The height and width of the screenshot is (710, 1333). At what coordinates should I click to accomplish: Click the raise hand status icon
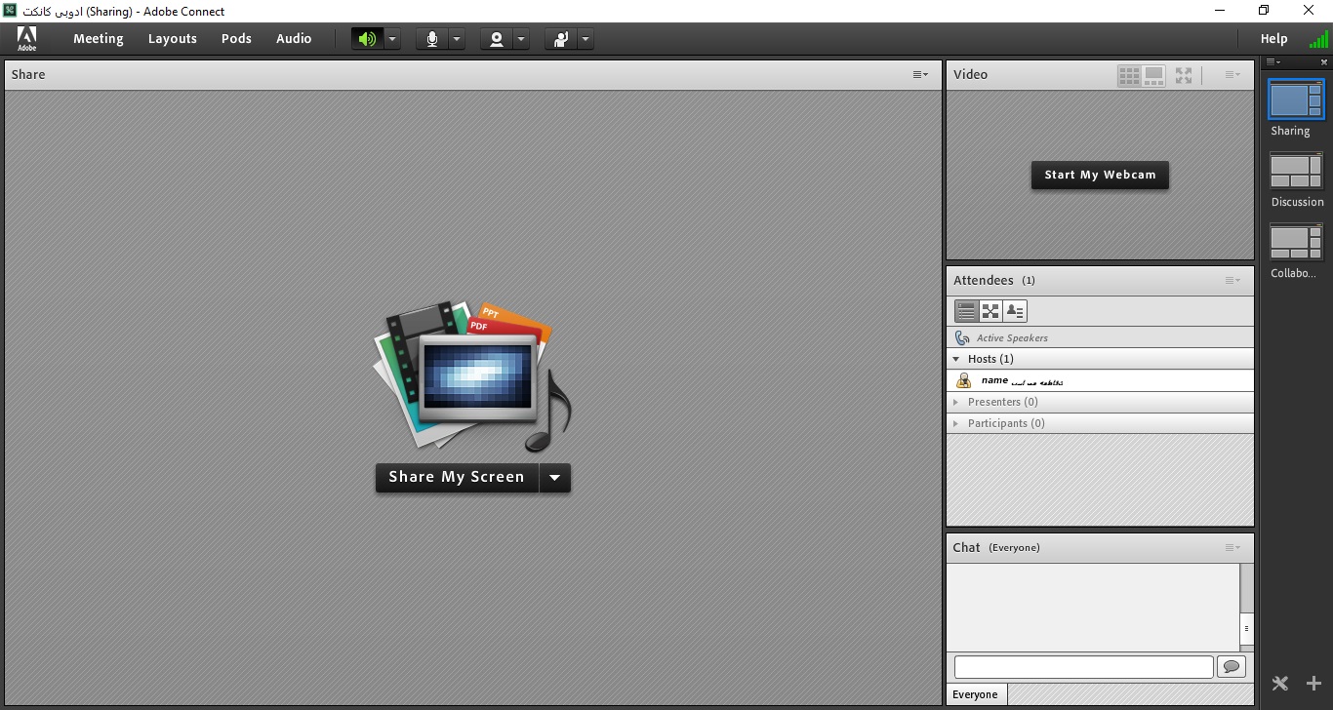561,39
